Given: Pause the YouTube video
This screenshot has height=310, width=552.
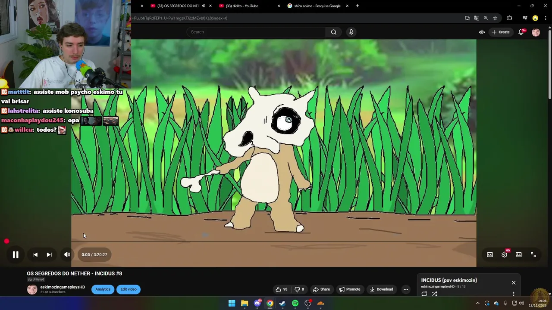Looking at the screenshot, I should [16, 254].
